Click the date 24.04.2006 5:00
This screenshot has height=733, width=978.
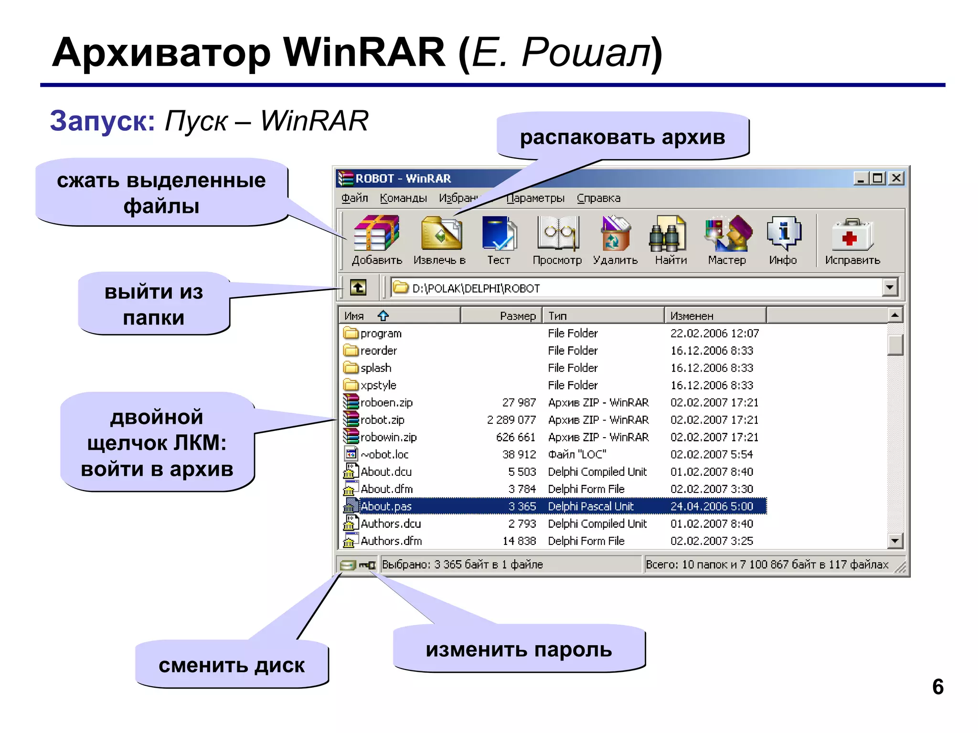(712, 506)
